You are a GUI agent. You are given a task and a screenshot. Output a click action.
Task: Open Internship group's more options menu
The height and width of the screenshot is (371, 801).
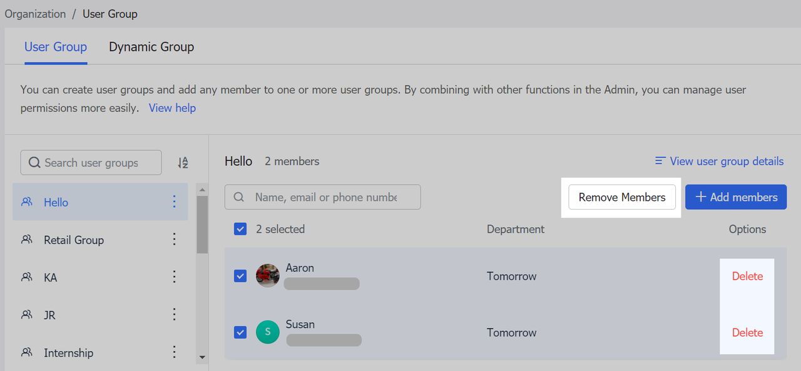coord(175,352)
